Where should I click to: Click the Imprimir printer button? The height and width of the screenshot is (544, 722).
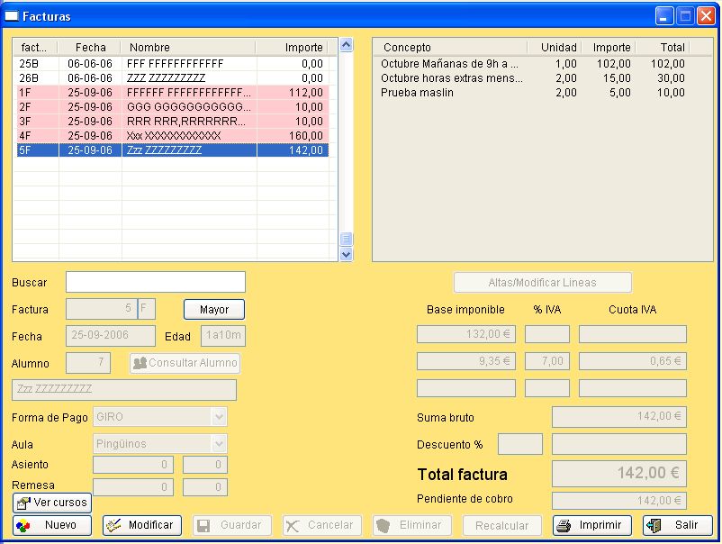pos(591,525)
